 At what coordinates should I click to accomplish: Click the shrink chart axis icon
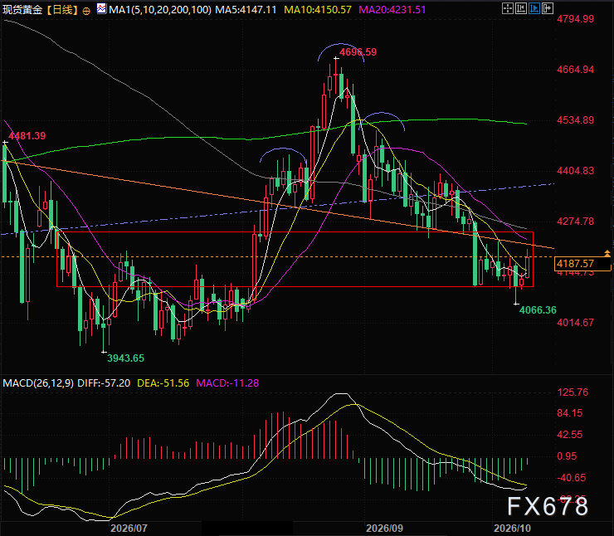(521, 8)
